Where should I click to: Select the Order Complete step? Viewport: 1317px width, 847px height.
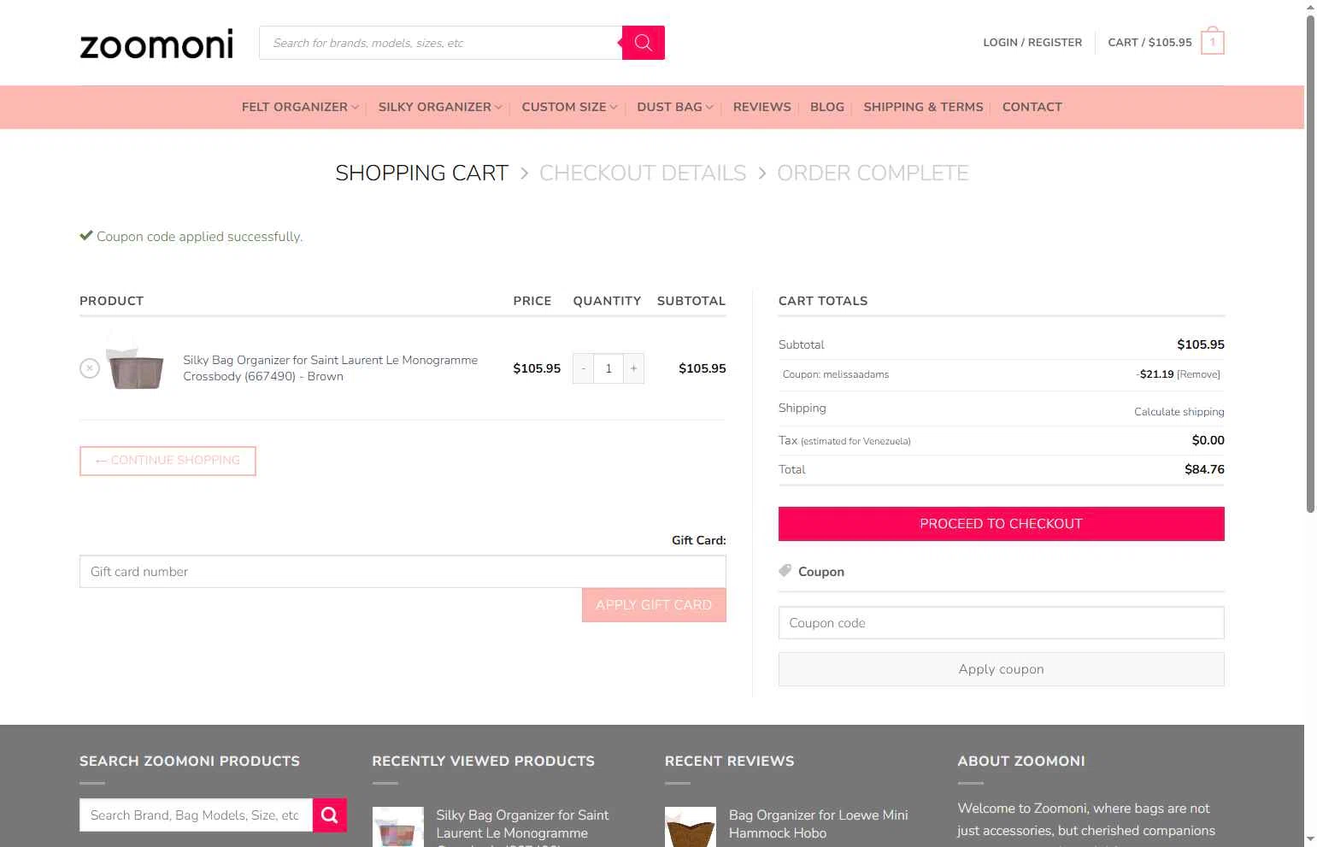(873, 173)
